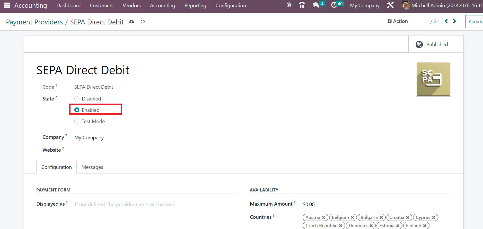
Task: Edit the Displayed as field
Action: pyautogui.click(x=156, y=204)
